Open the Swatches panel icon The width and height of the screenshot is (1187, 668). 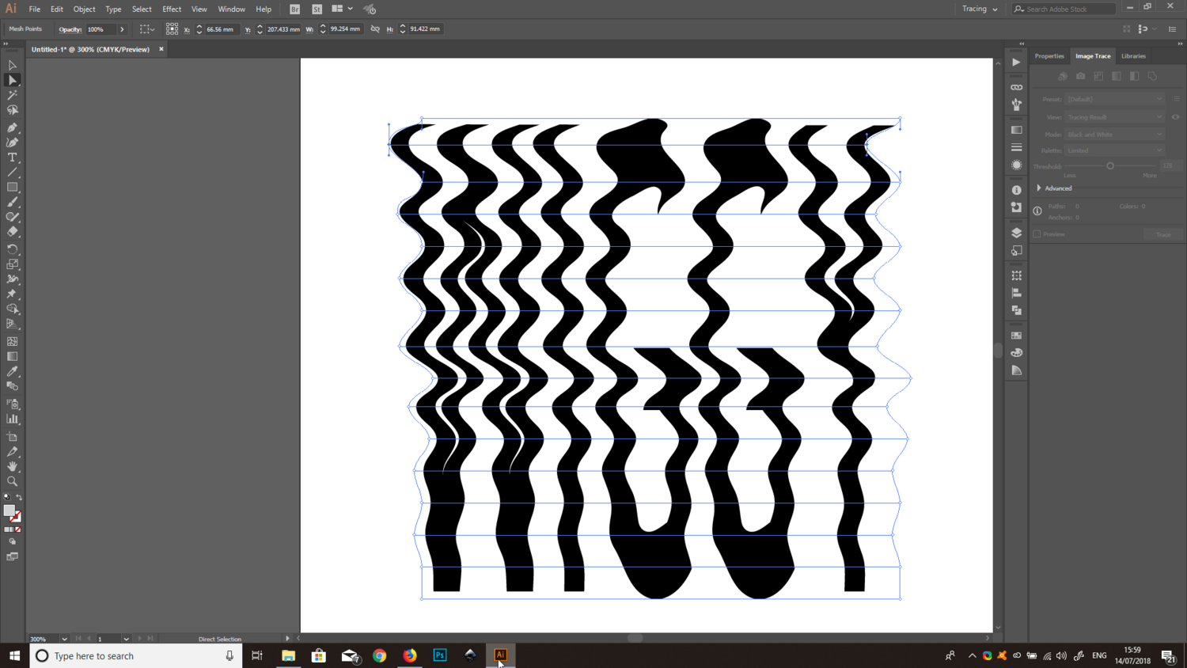(x=1017, y=336)
